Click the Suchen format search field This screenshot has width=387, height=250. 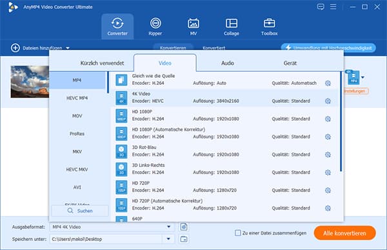tap(80, 211)
